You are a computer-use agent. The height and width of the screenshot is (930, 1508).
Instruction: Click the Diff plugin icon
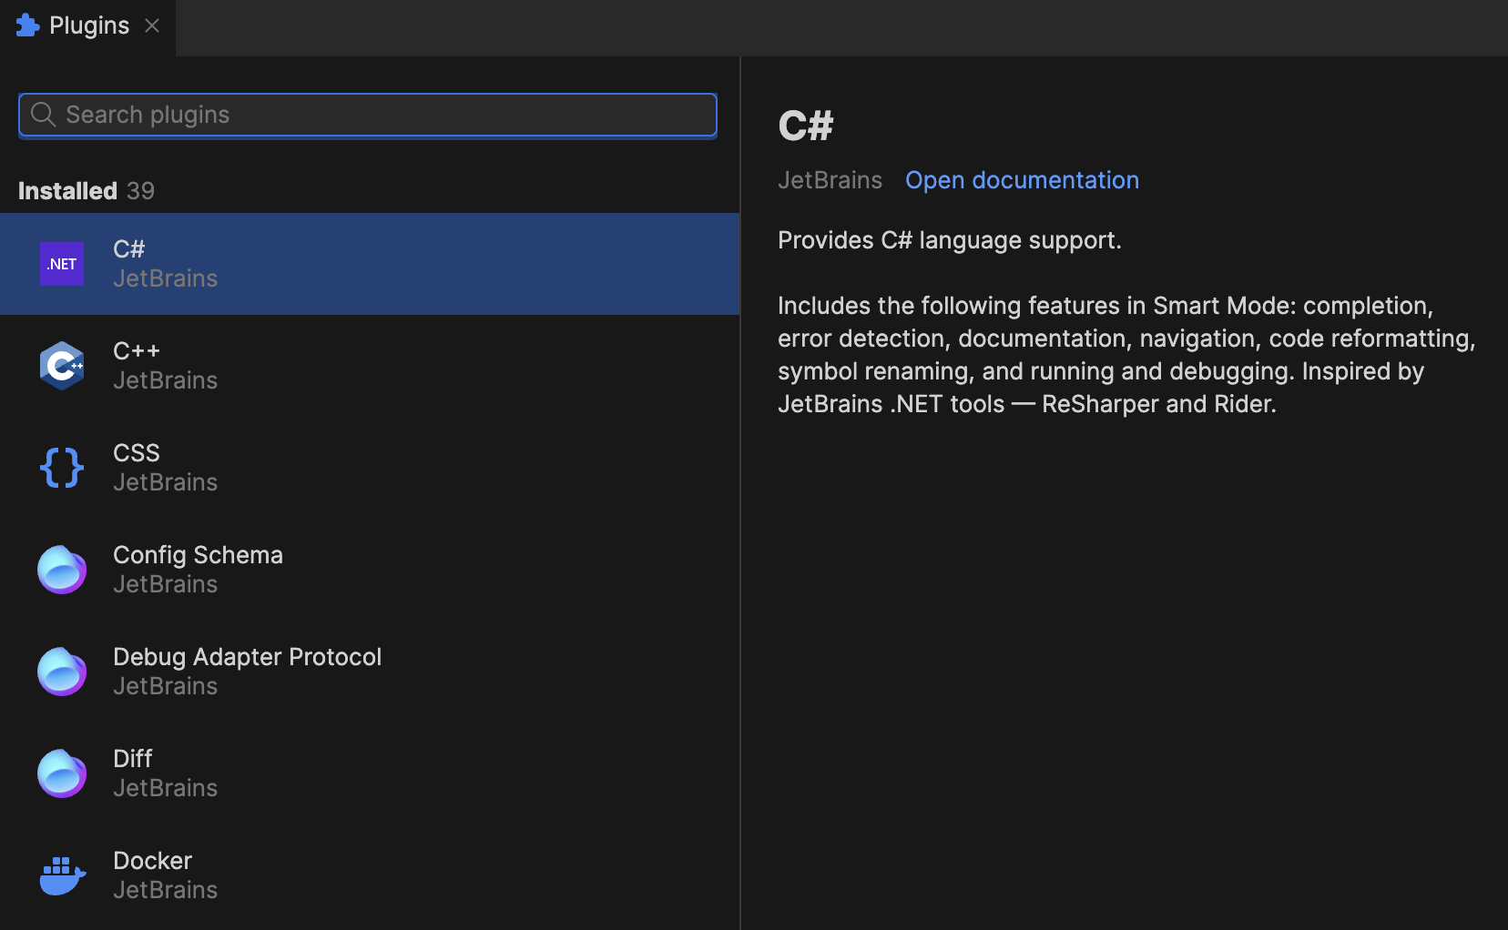point(62,773)
